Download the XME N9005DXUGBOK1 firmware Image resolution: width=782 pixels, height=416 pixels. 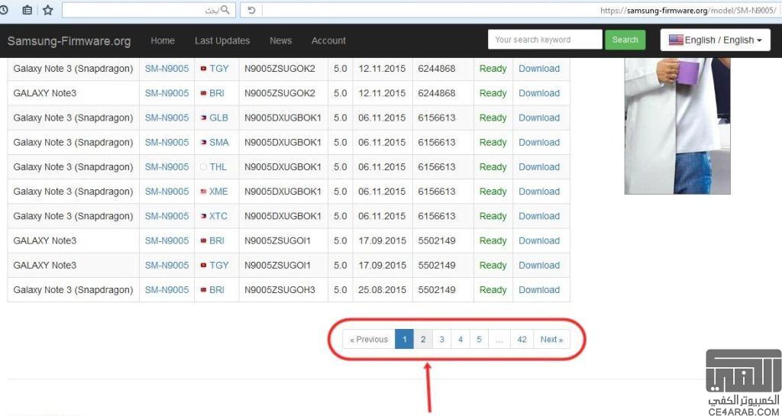[x=539, y=192]
